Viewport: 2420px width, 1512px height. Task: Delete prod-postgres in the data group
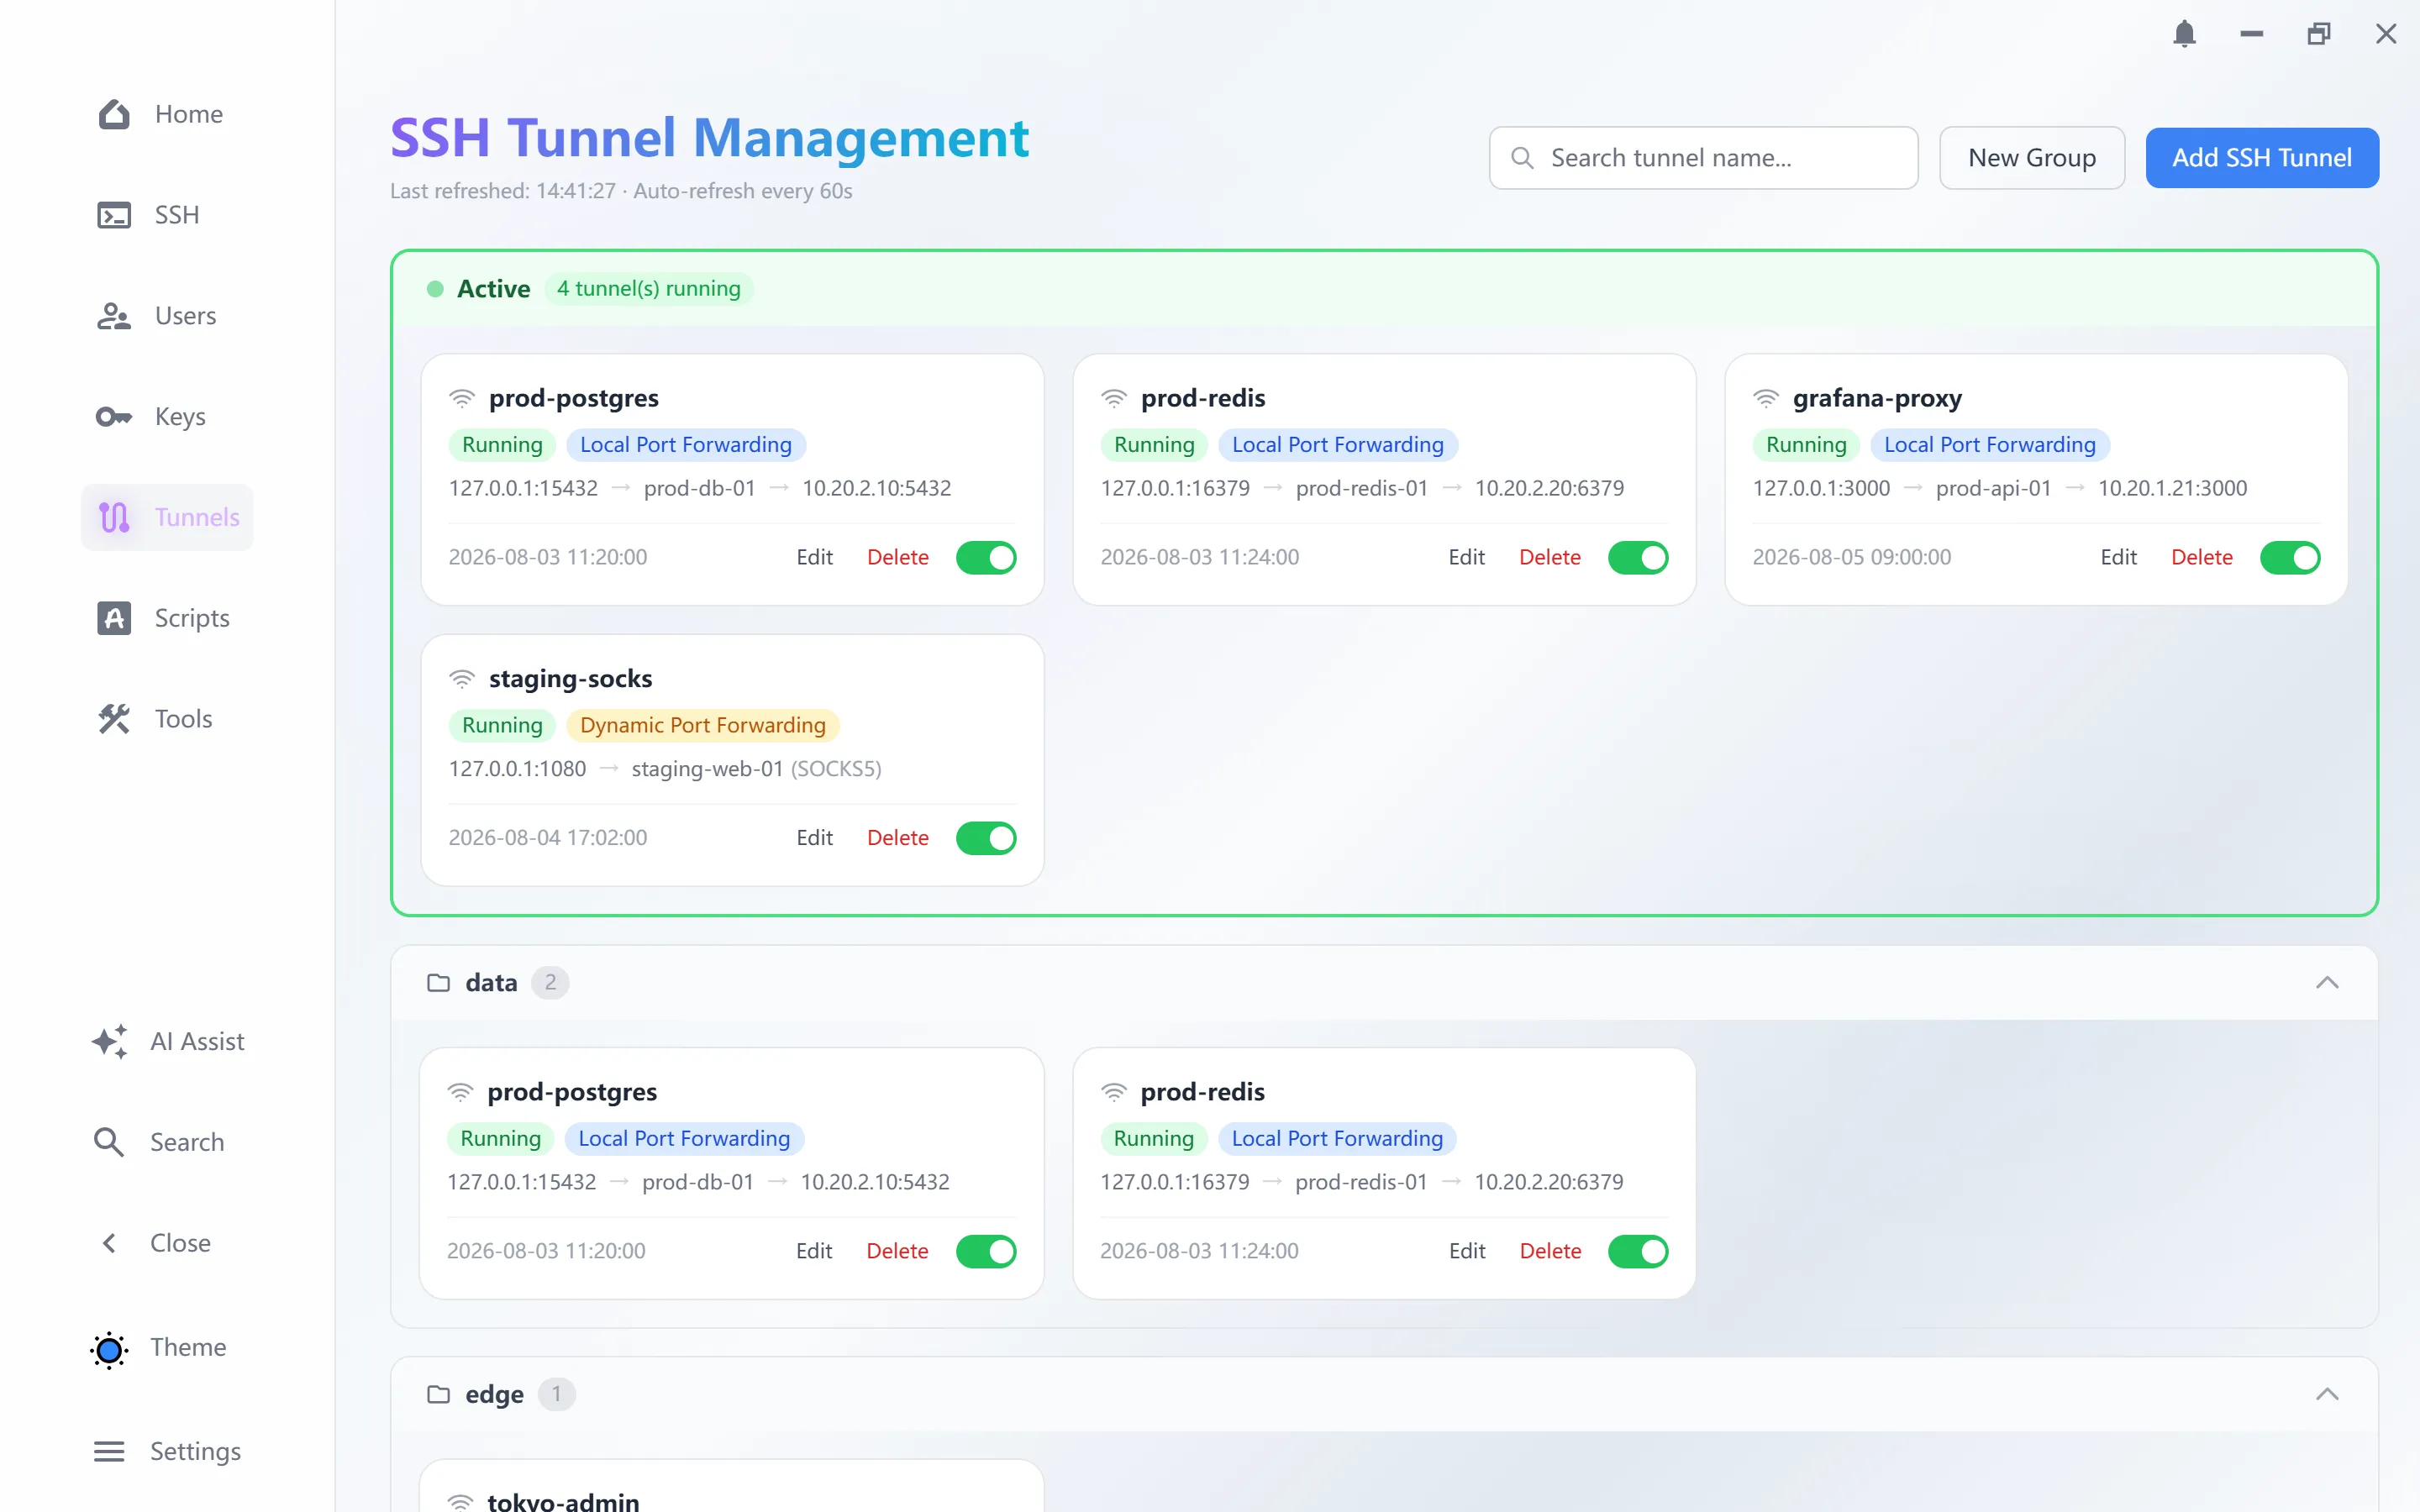[897, 1251]
